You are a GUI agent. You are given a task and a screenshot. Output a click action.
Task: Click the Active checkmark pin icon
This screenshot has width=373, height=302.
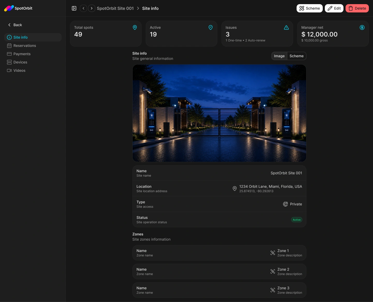211,27
